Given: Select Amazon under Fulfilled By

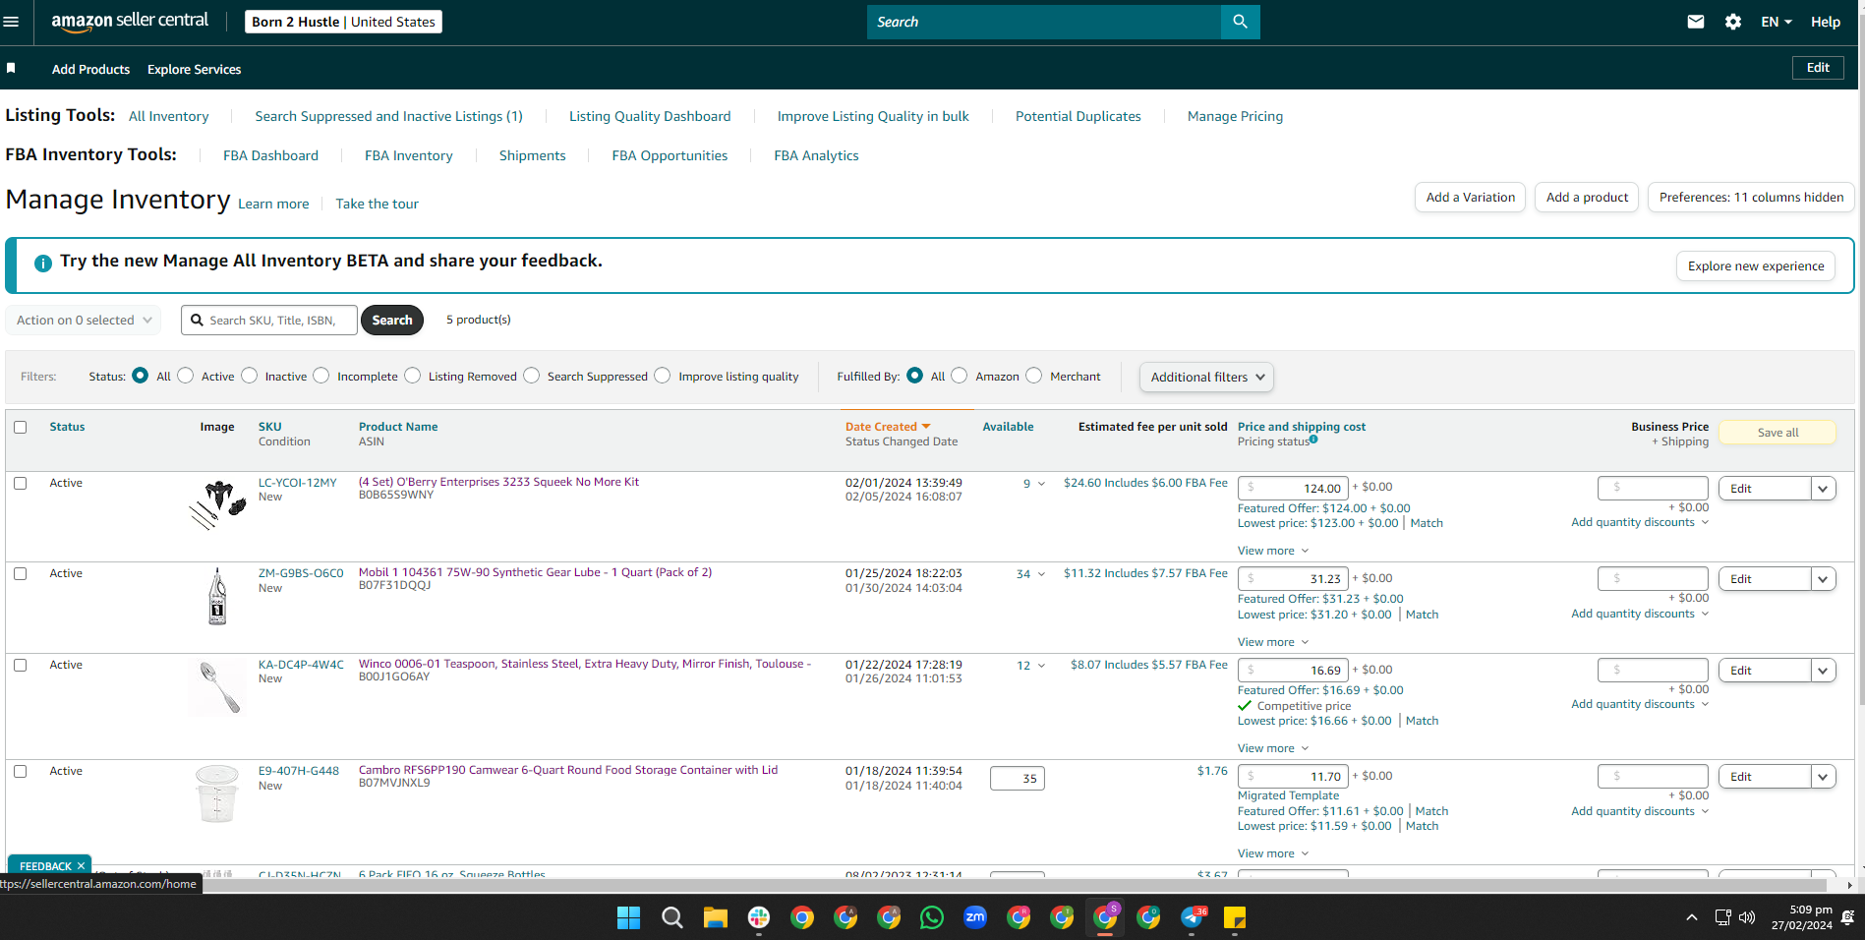Looking at the screenshot, I should click(x=960, y=376).
